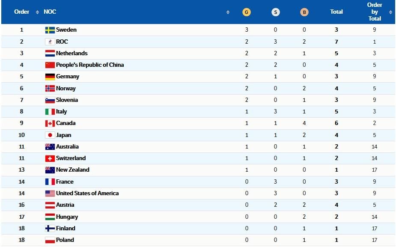Click the Order by Total header text
Image resolution: width=396 pixels, height=247 pixels.
click(x=375, y=12)
